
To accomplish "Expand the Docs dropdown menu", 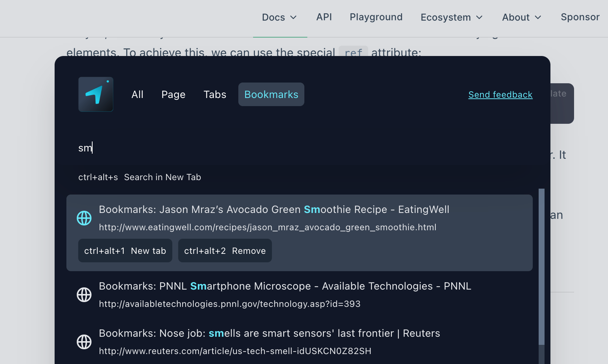I will pyautogui.click(x=279, y=17).
